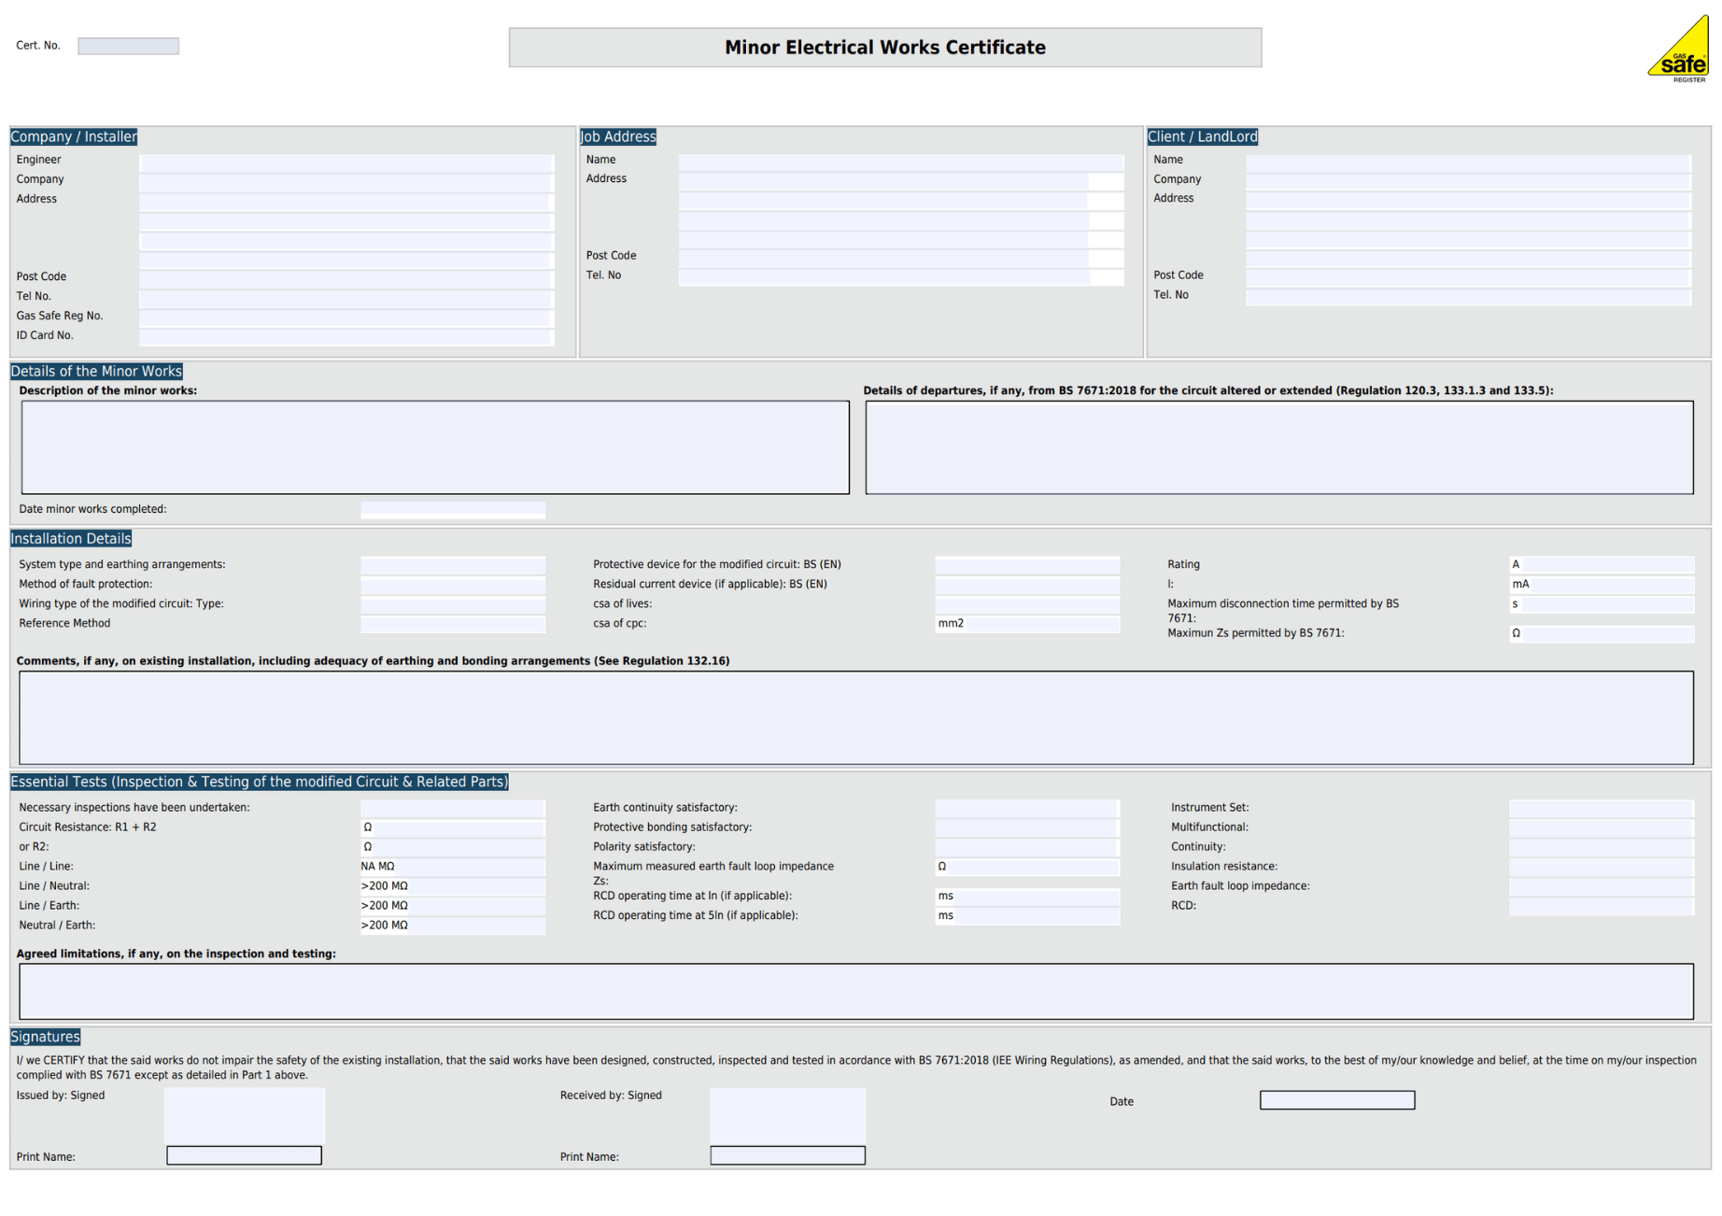Click the Rating field in amps
Image resolution: width=1722 pixels, height=1216 pixels.
click(1601, 565)
